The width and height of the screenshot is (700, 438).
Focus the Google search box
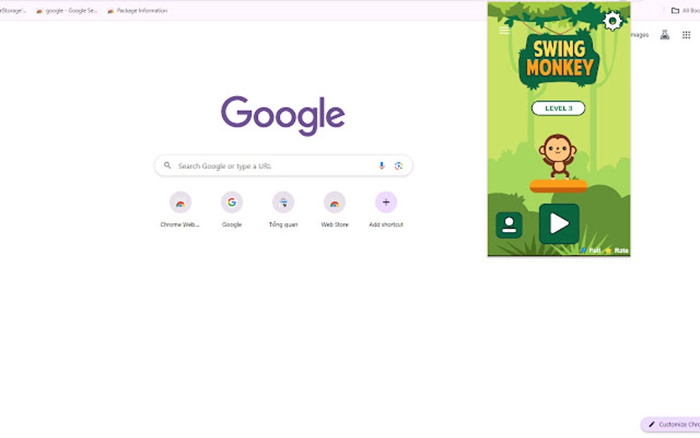pos(283,165)
